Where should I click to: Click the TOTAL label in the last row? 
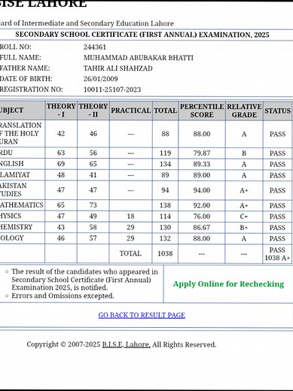pyautogui.click(x=130, y=253)
